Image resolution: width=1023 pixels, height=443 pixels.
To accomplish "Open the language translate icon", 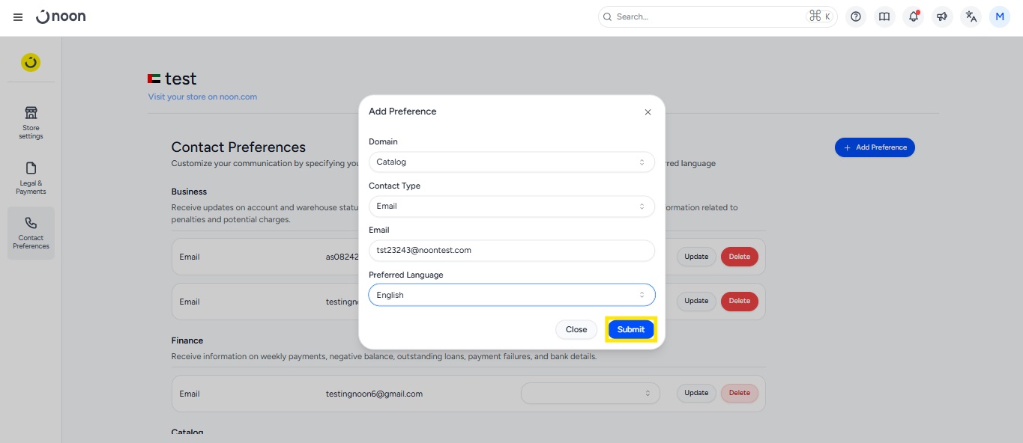I will click(x=971, y=16).
